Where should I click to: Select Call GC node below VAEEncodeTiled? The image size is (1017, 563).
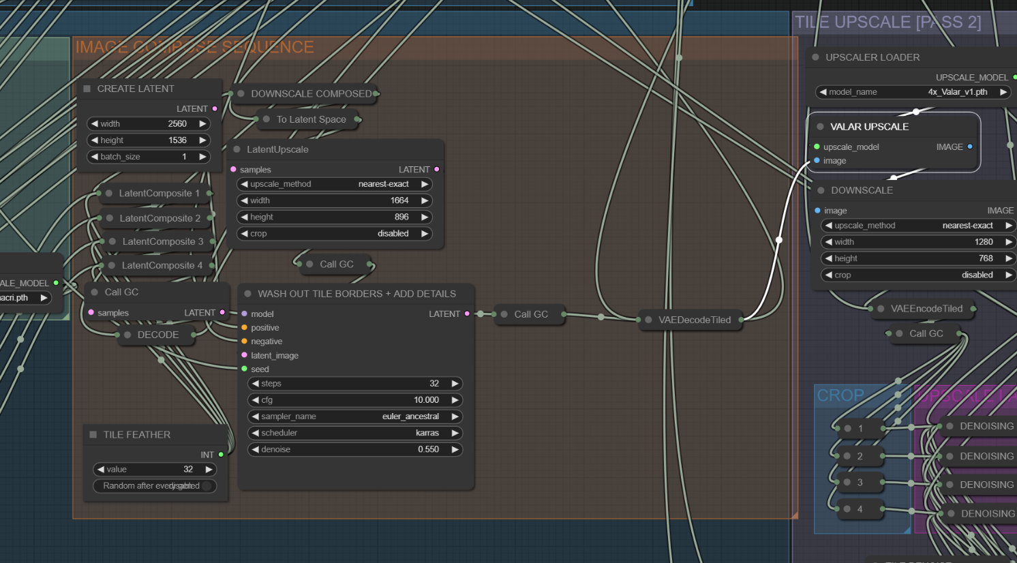[x=926, y=333]
